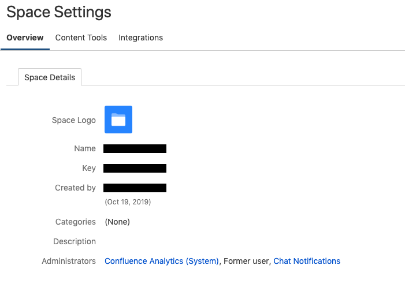The width and height of the screenshot is (405, 291).
Task: Click the (None) categories value
Action: (117, 222)
